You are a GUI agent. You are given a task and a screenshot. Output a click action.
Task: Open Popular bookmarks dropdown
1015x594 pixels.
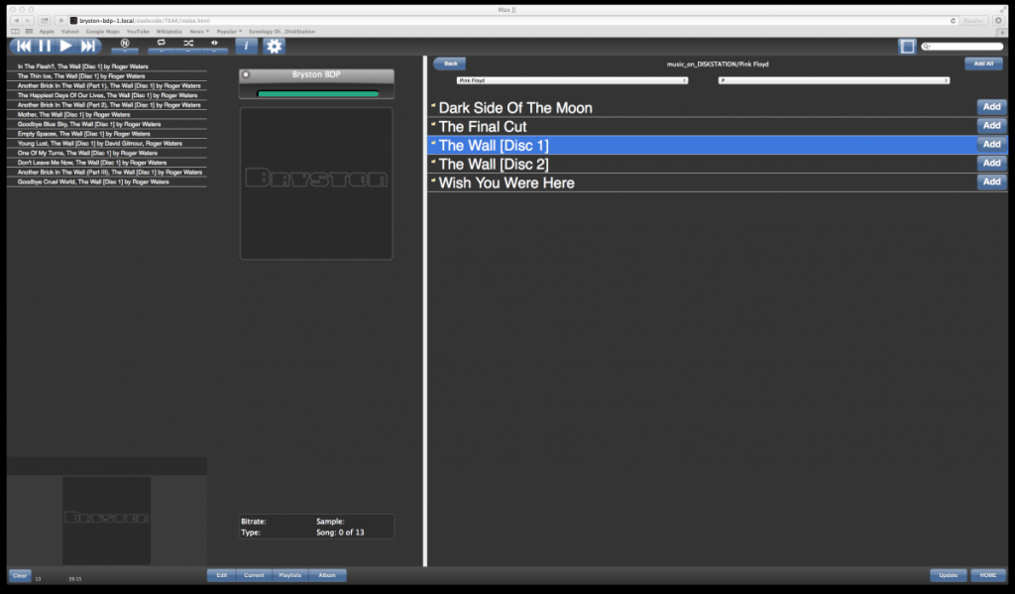click(x=229, y=31)
